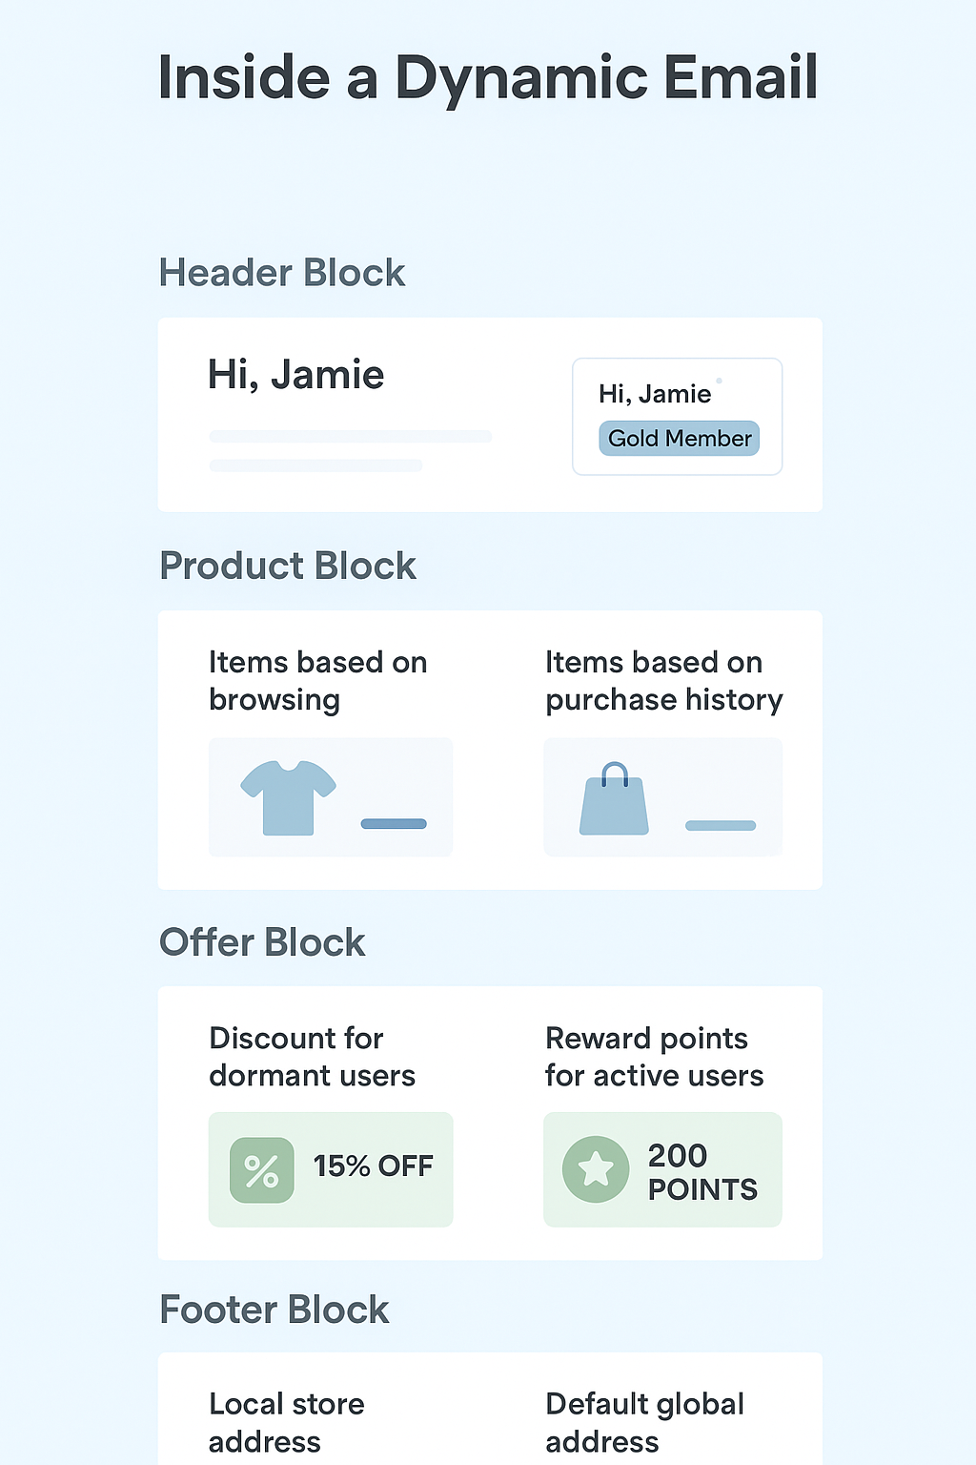The height and width of the screenshot is (1465, 976).
Task: Click Local store address text
Action: 286,1422
